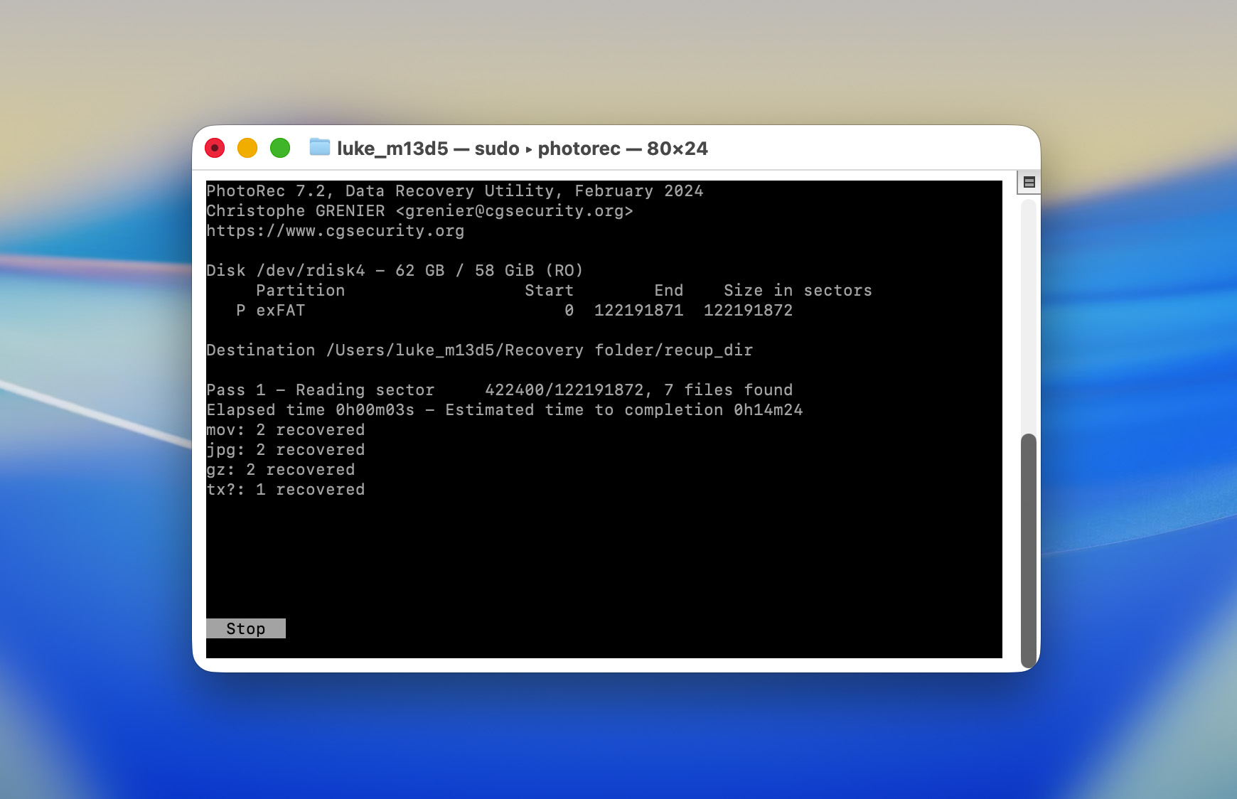This screenshot has width=1237, height=799.
Task: Click the window title 'luke_m13d5 — sudo ▸ photorec'
Action: coord(478,148)
